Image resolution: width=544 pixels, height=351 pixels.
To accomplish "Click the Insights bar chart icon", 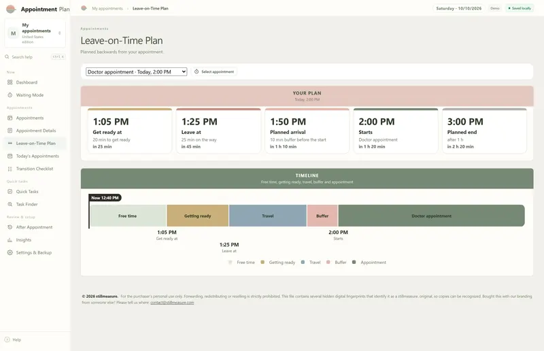I will coord(10,240).
